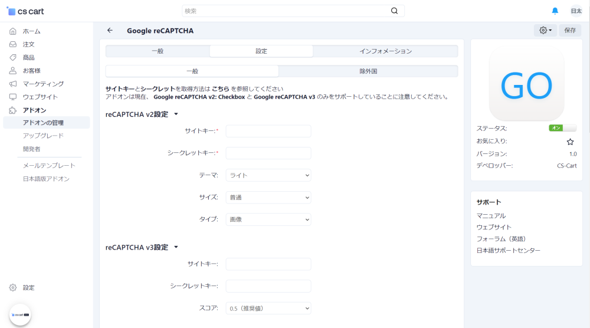Image resolution: width=590 pixels, height=328 pixels.
Task: Click the 設定 gear icon in sidebar
Action: point(13,288)
